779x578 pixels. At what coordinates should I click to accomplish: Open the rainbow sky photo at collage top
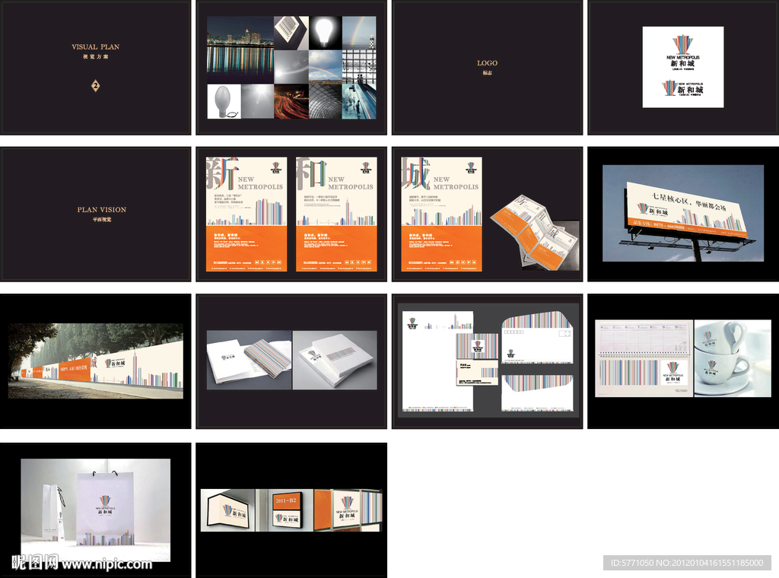coord(359,33)
